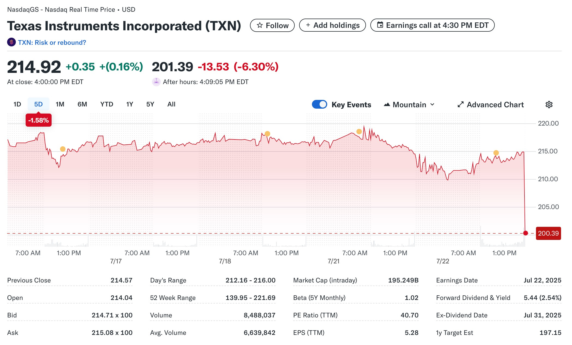The width and height of the screenshot is (572, 345).
Task: Switch to the 1M time range
Action: pyautogui.click(x=60, y=104)
